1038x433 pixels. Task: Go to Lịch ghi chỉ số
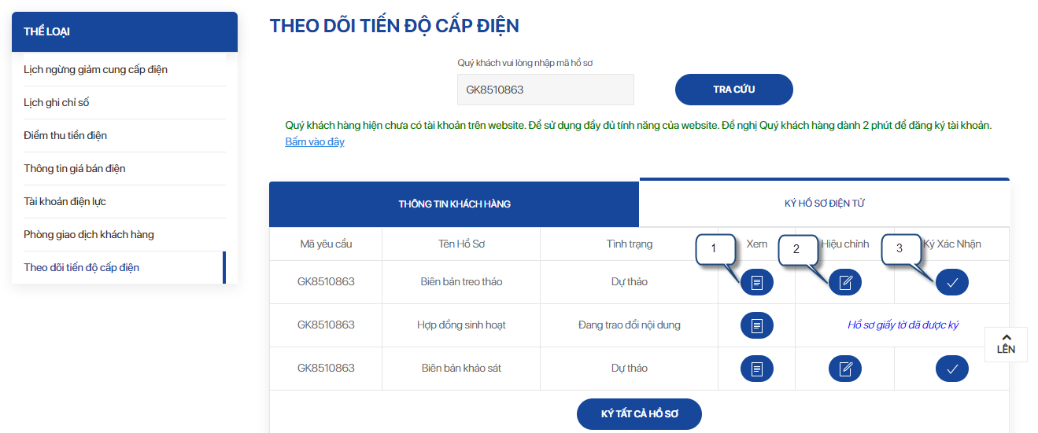[62, 103]
